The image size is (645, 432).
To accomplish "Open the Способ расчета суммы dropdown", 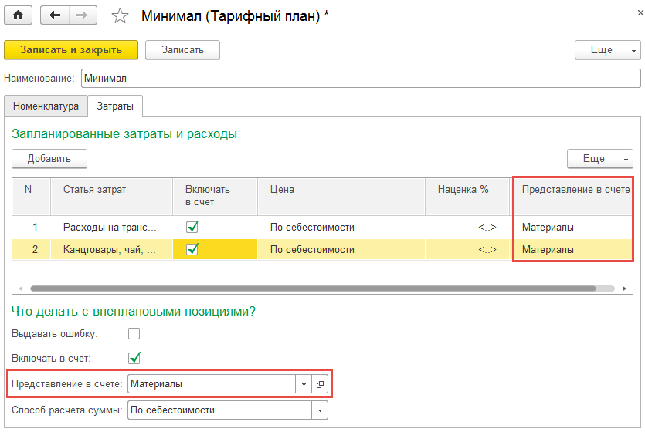I will pyautogui.click(x=321, y=410).
